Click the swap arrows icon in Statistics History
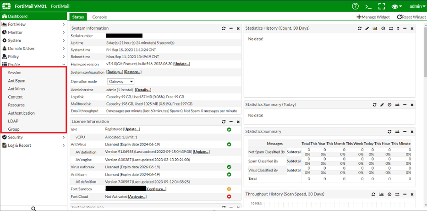Screen dimensions: 427x211 (x=391, y=28)
